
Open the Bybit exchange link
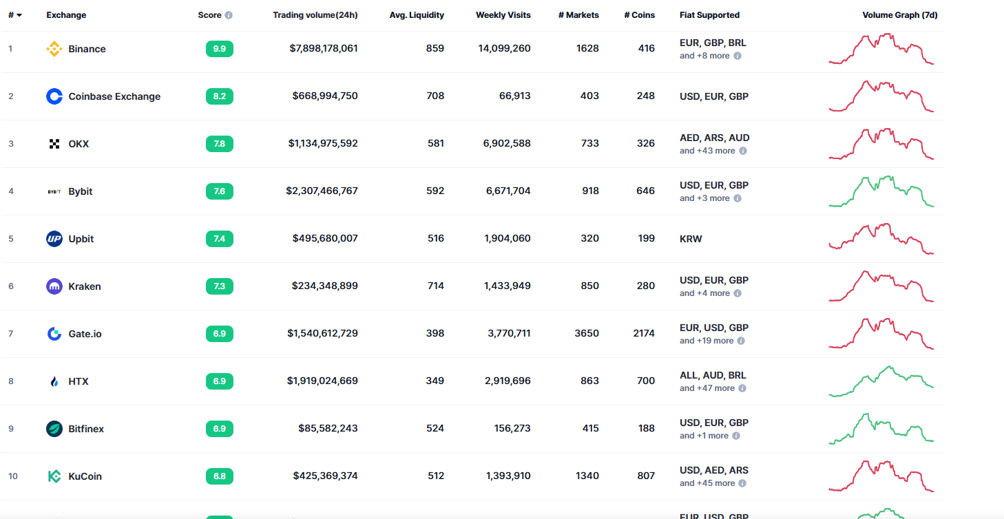[81, 191]
